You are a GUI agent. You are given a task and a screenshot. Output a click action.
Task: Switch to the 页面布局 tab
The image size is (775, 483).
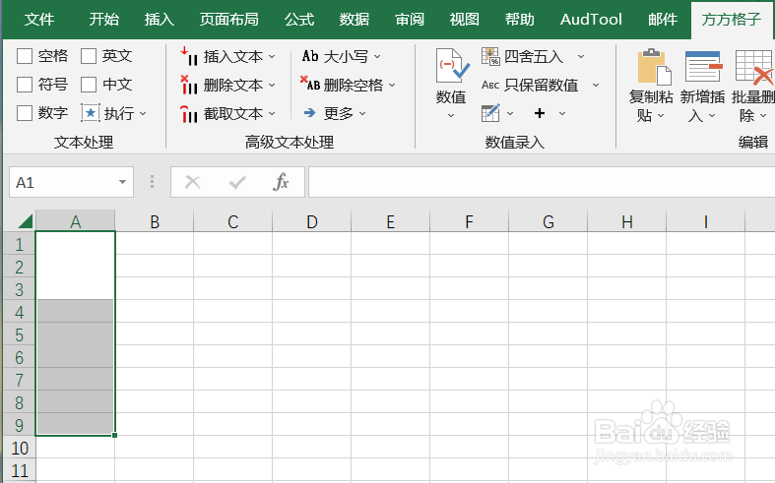[228, 20]
